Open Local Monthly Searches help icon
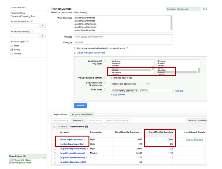Image resolution: width=222 pixels, height=169 pixels. click(x=172, y=135)
